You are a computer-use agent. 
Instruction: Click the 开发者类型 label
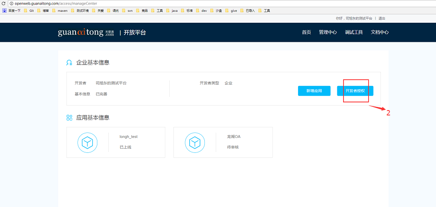point(209,83)
